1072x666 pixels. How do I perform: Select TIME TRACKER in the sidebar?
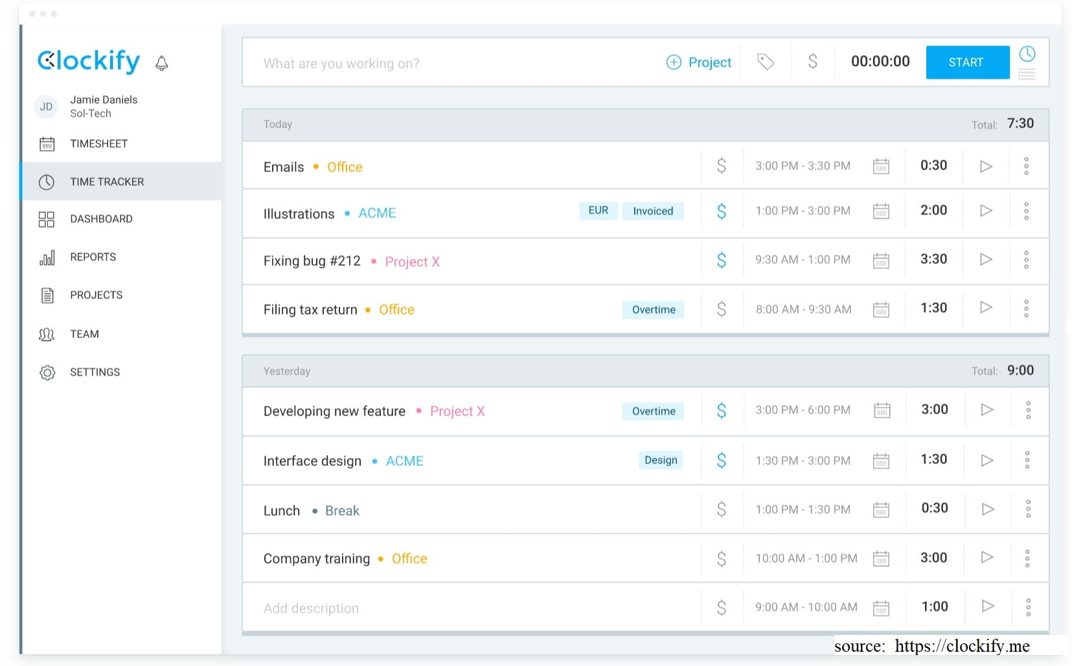click(107, 181)
